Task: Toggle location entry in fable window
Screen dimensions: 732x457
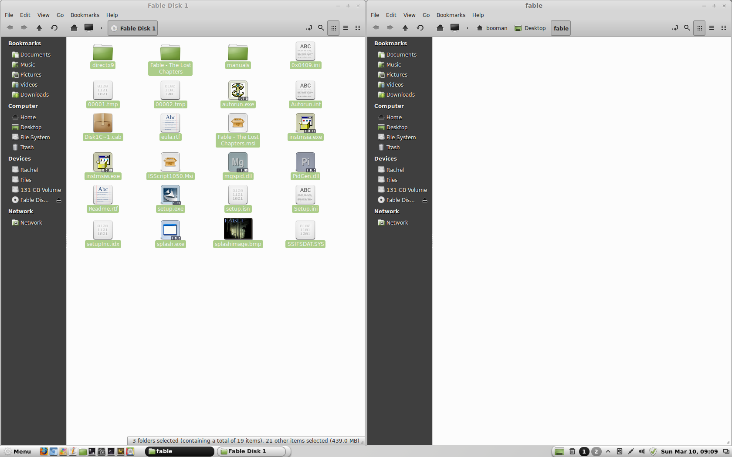Action: coord(675,28)
